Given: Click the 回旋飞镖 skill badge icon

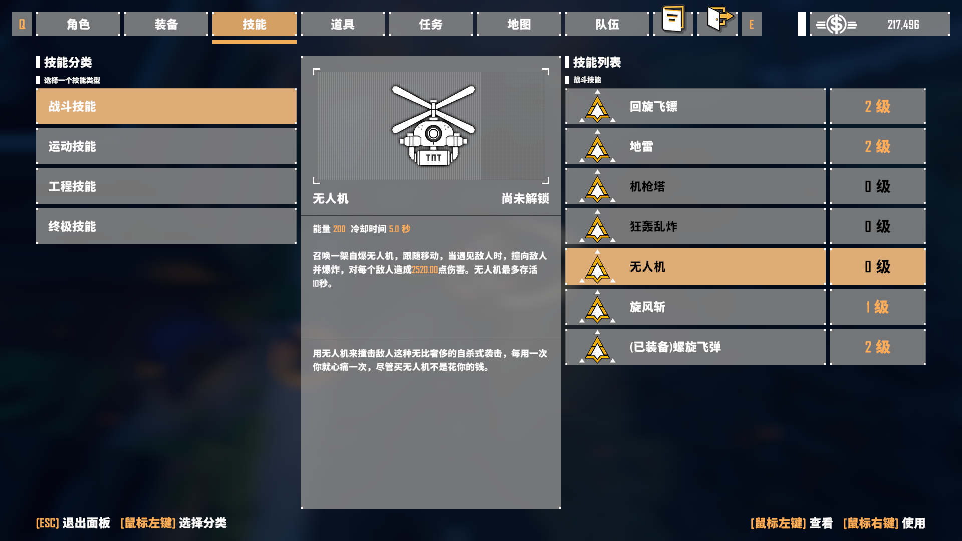Looking at the screenshot, I should (x=597, y=106).
